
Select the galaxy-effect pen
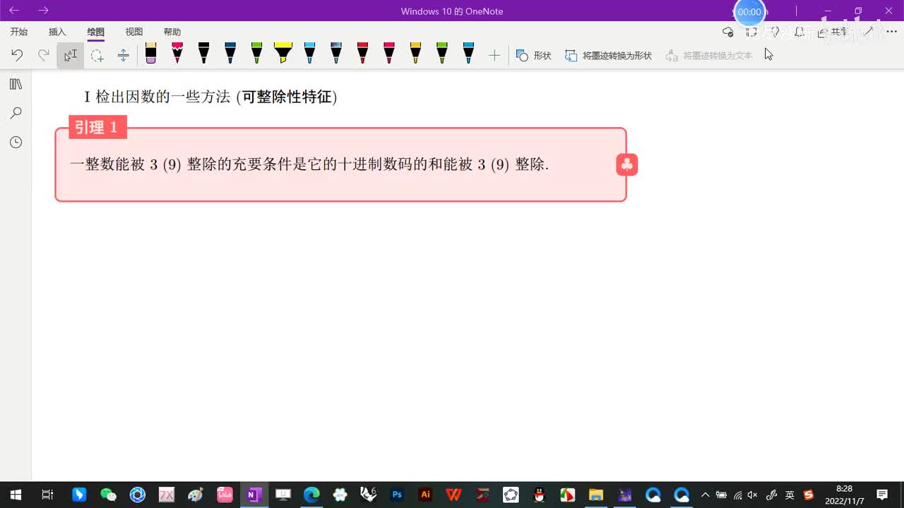coord(336,53)
